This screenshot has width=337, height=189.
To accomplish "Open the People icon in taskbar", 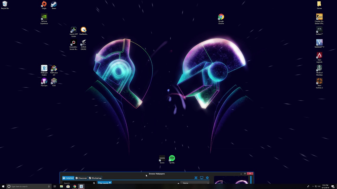I will coord(308,186).
